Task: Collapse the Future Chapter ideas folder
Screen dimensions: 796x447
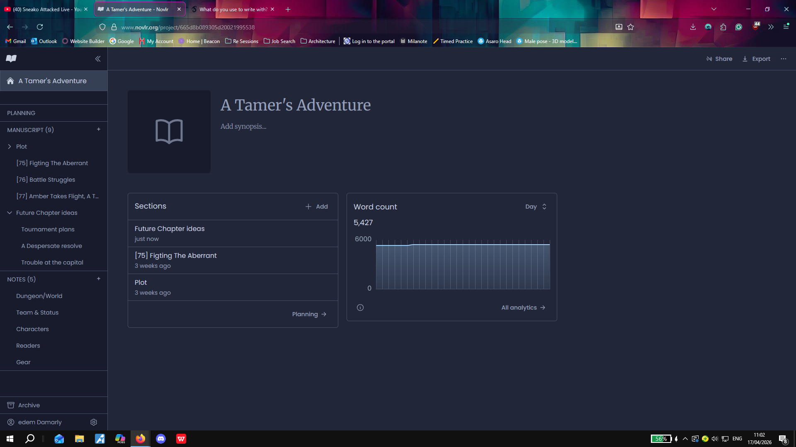Action: (x=10, y=213)
